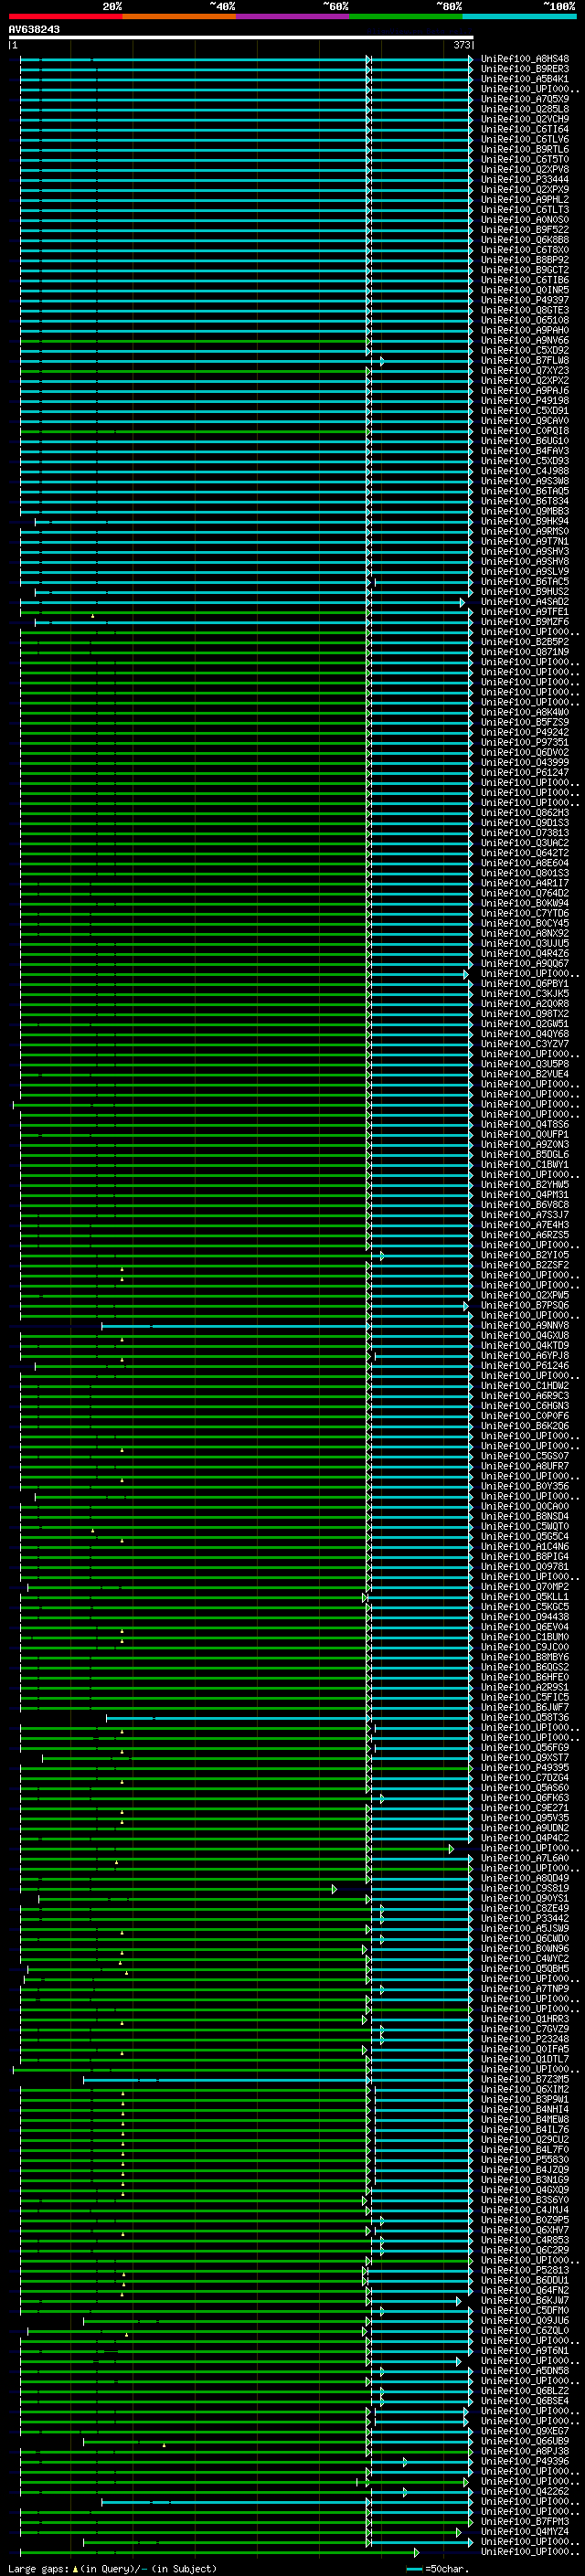
Task: Open hit UniRef100_A5B4K1
Action: point(525,79)
